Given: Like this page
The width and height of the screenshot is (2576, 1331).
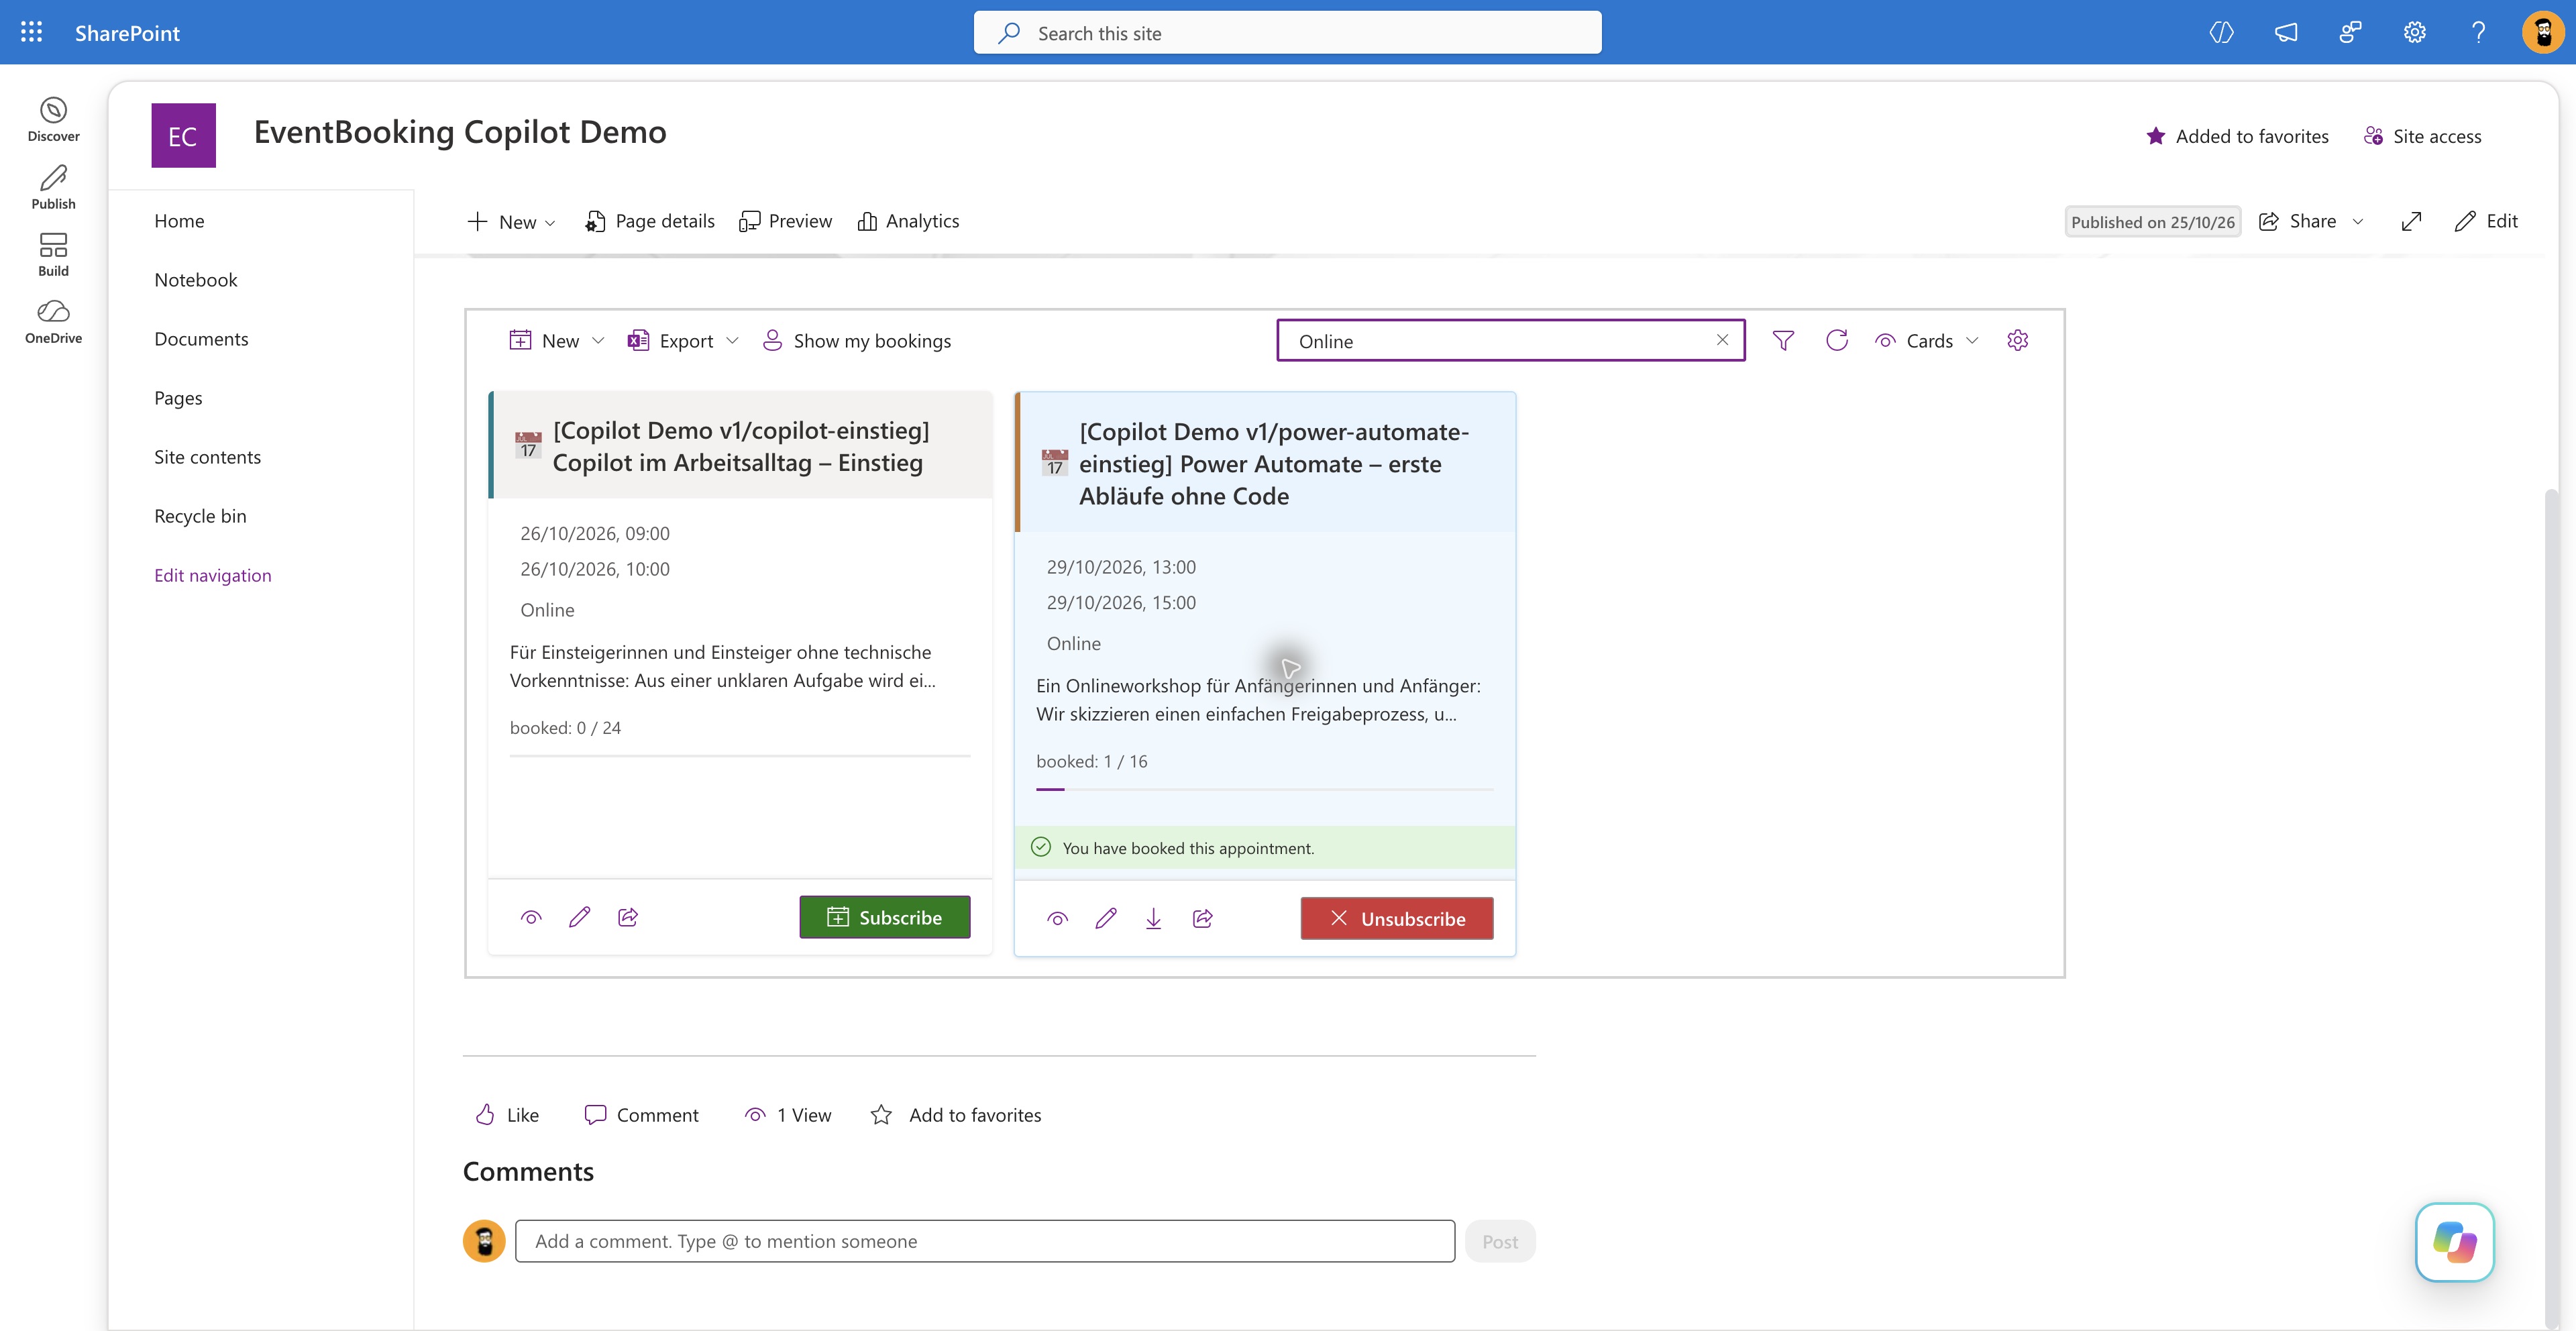Looking at the screenshot, I should pos(507,1114).
